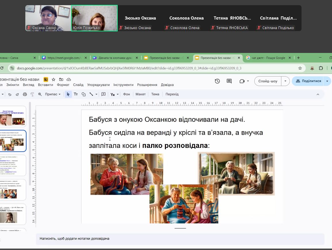
Task: Add a comment using toolbar icon
Action: coord(104,94)
